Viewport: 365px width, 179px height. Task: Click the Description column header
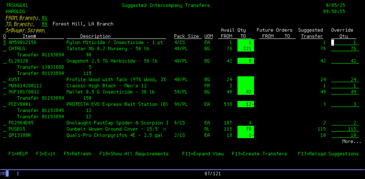tap(96, 36)
